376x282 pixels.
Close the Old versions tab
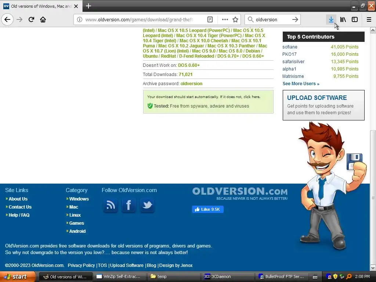(x=76, y=6)
